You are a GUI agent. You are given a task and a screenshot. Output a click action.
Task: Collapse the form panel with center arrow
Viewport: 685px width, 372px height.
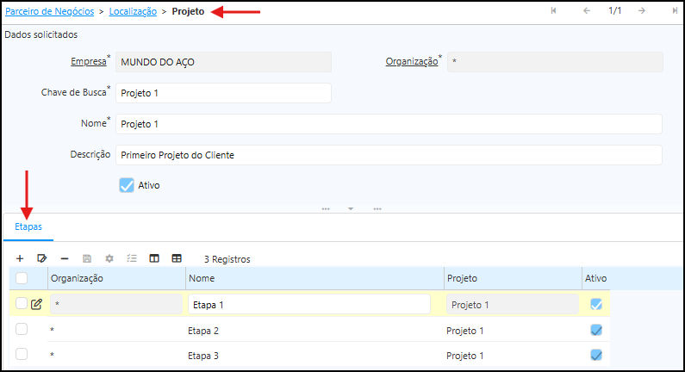[x=351, y=208]
